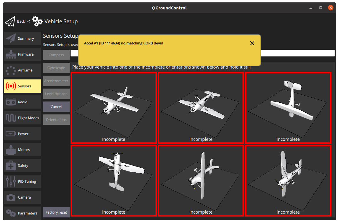Click the Summary paper-plane icon
This screenshot has width=339, height=223.
(11, 38)
